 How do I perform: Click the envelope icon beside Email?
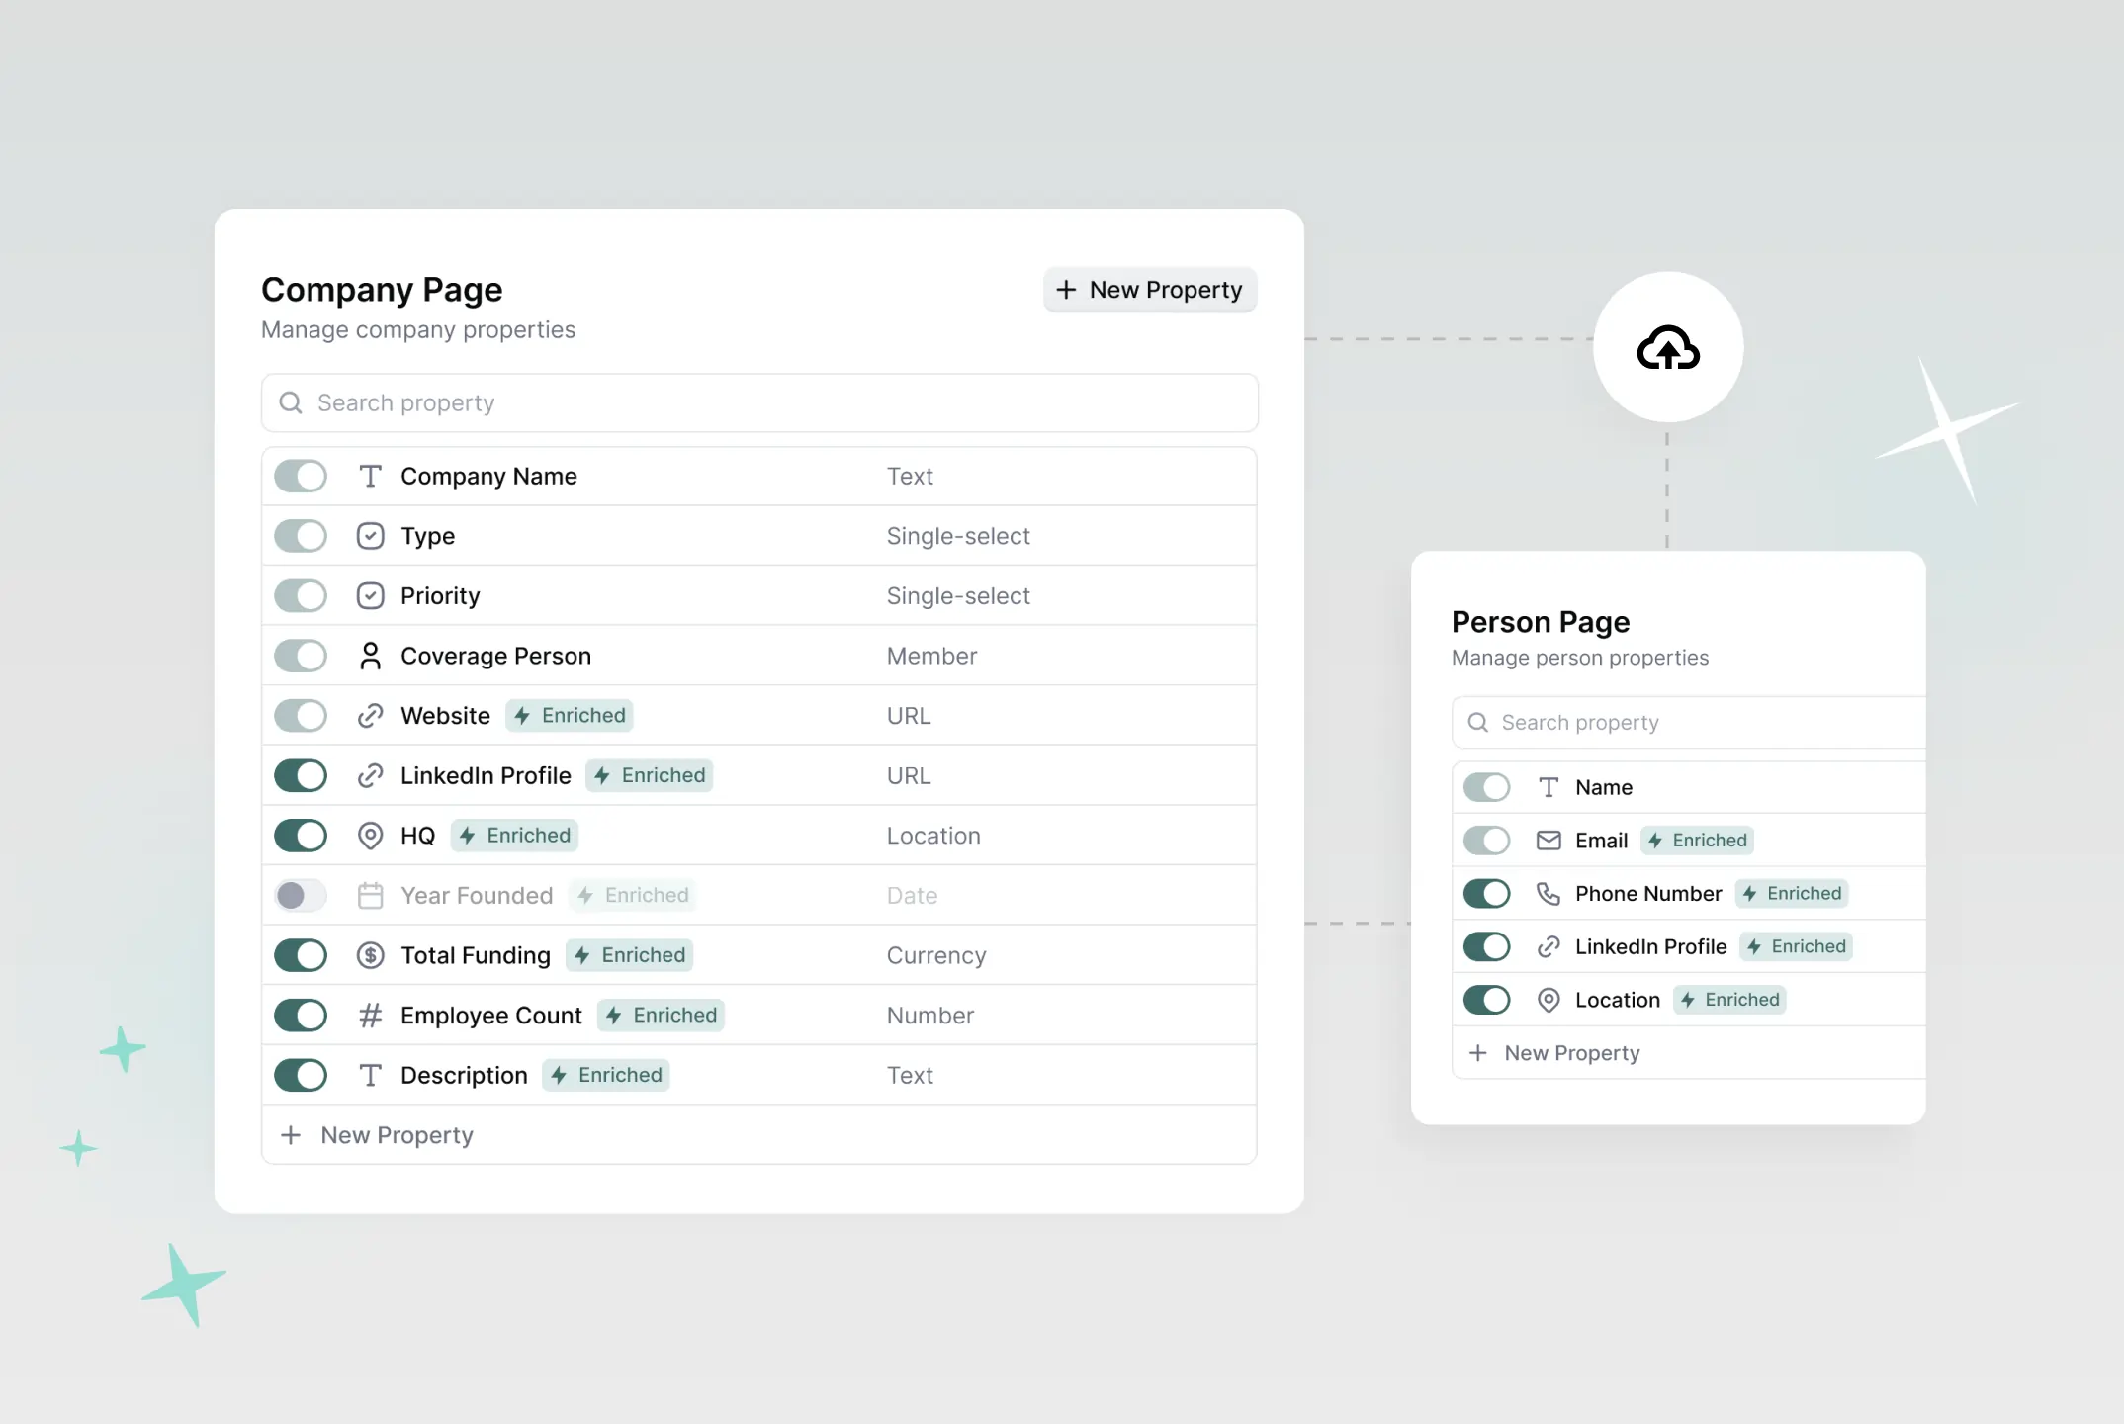1549,841
